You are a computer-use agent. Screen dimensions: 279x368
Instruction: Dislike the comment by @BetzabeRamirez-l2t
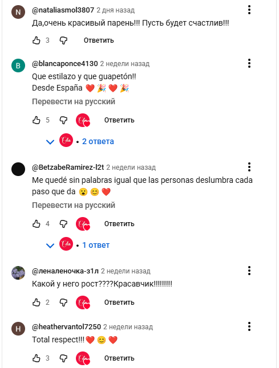coord(63,224)
